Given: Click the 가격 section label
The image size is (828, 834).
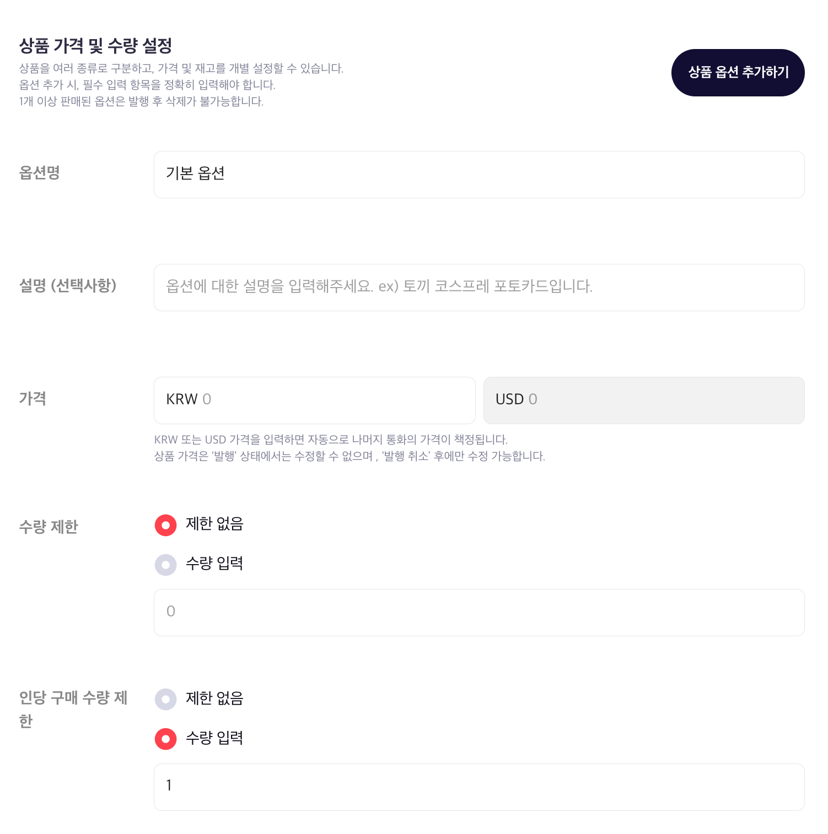Looking at the screenshot, I should [x=31, y=399].
